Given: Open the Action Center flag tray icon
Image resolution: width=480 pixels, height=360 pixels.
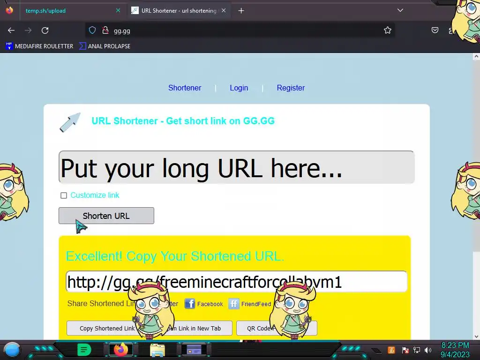Looking at the screenshot, I should pos(405,350).
